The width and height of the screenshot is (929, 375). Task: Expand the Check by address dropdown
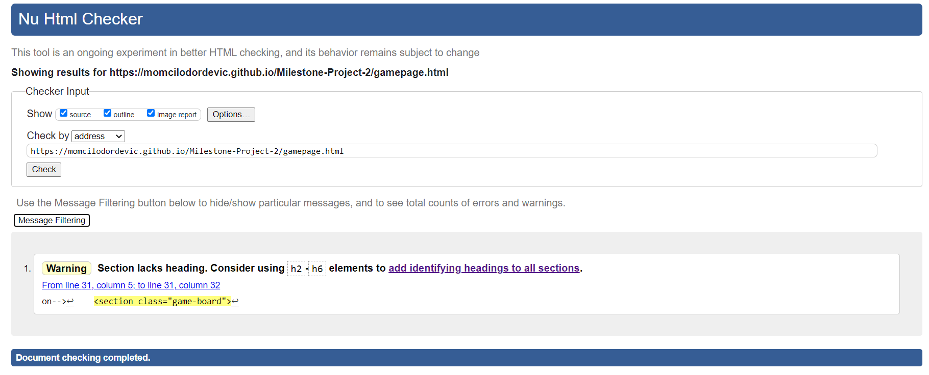[99, 136]
